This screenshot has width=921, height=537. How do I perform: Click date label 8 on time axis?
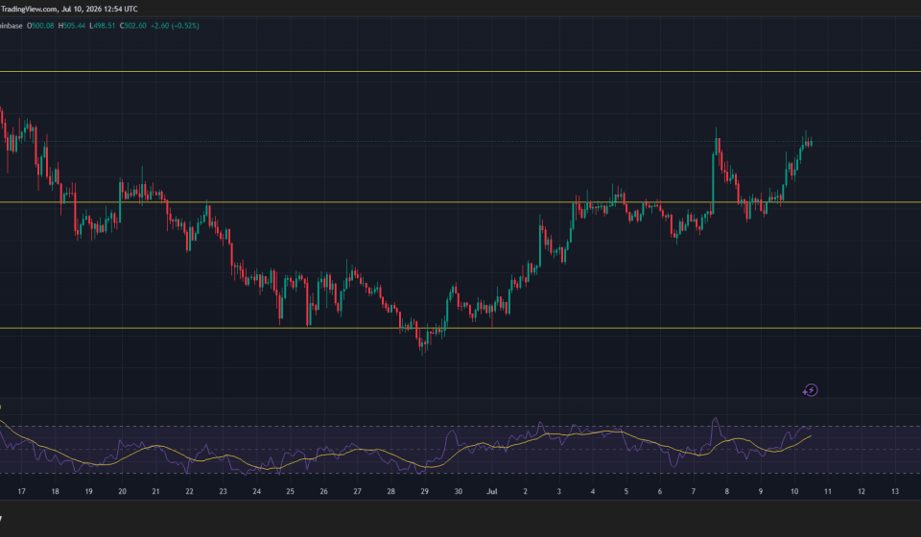726,492
